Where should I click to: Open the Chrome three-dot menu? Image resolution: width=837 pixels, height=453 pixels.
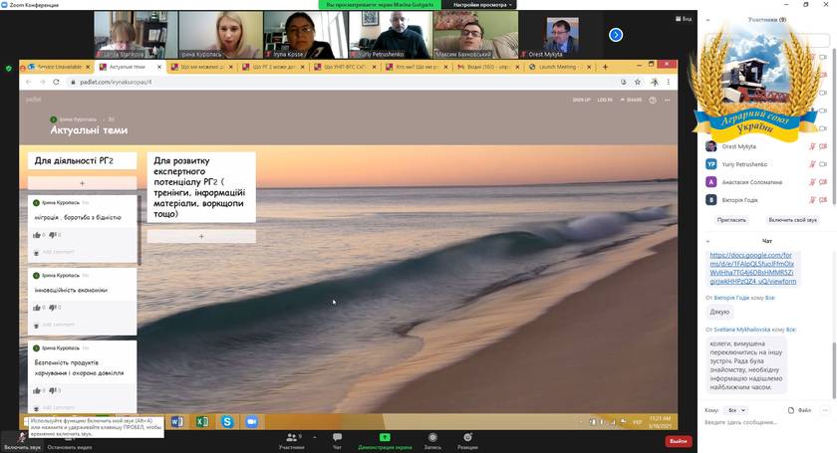tap(669, 82)
